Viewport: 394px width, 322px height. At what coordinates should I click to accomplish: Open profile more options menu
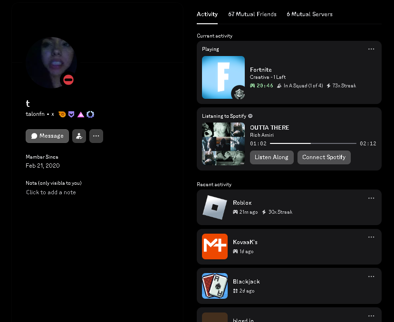coord(96,136)
